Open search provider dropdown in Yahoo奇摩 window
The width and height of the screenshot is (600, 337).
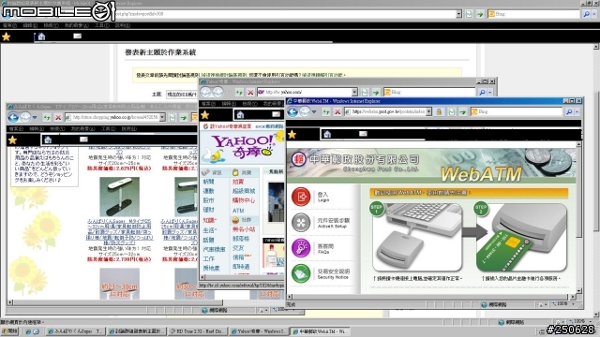pyautogui.click(x=490, y=92)
